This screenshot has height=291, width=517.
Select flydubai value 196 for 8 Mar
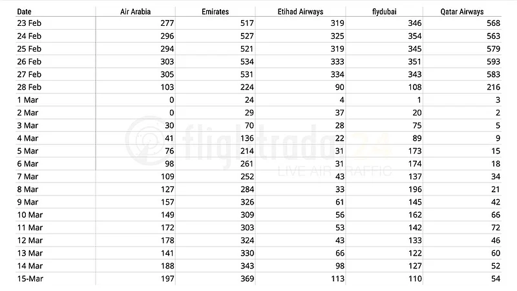tap(414, 189)
